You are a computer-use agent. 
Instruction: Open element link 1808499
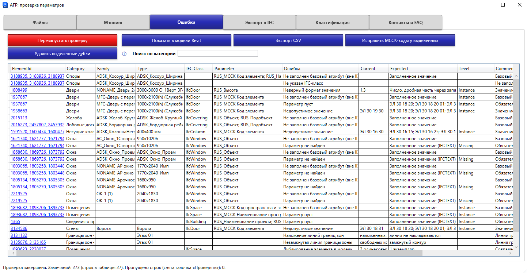pos(19,90)
